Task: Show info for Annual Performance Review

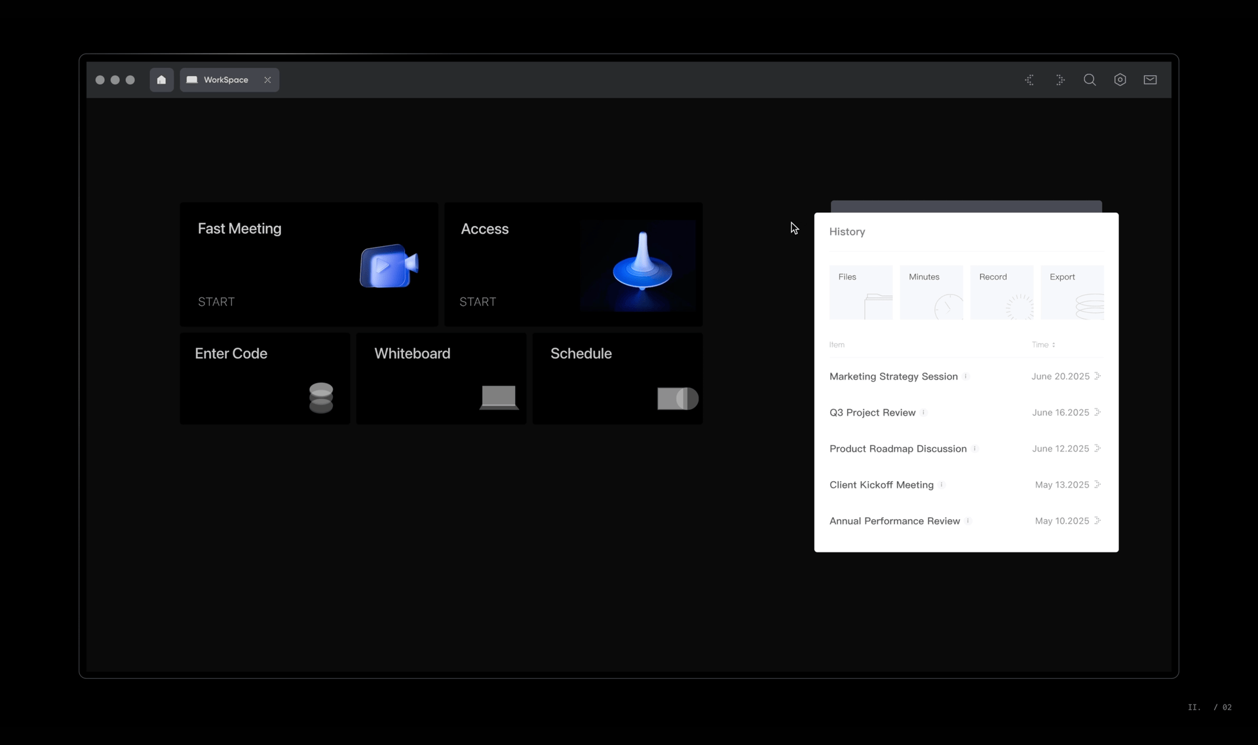Action: coord(968,521)
